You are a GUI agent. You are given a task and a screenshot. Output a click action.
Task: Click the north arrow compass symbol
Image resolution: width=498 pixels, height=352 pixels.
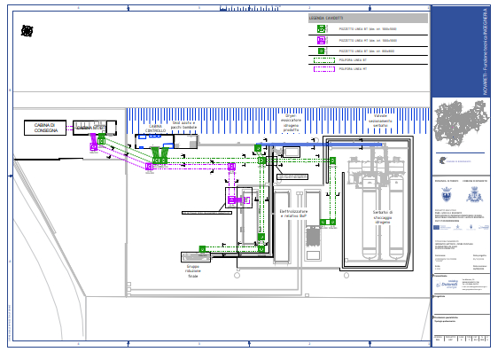click(x=27, y=31)
